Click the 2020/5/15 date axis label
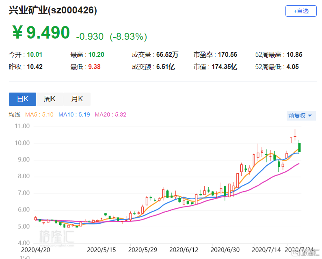 point(102,250)
